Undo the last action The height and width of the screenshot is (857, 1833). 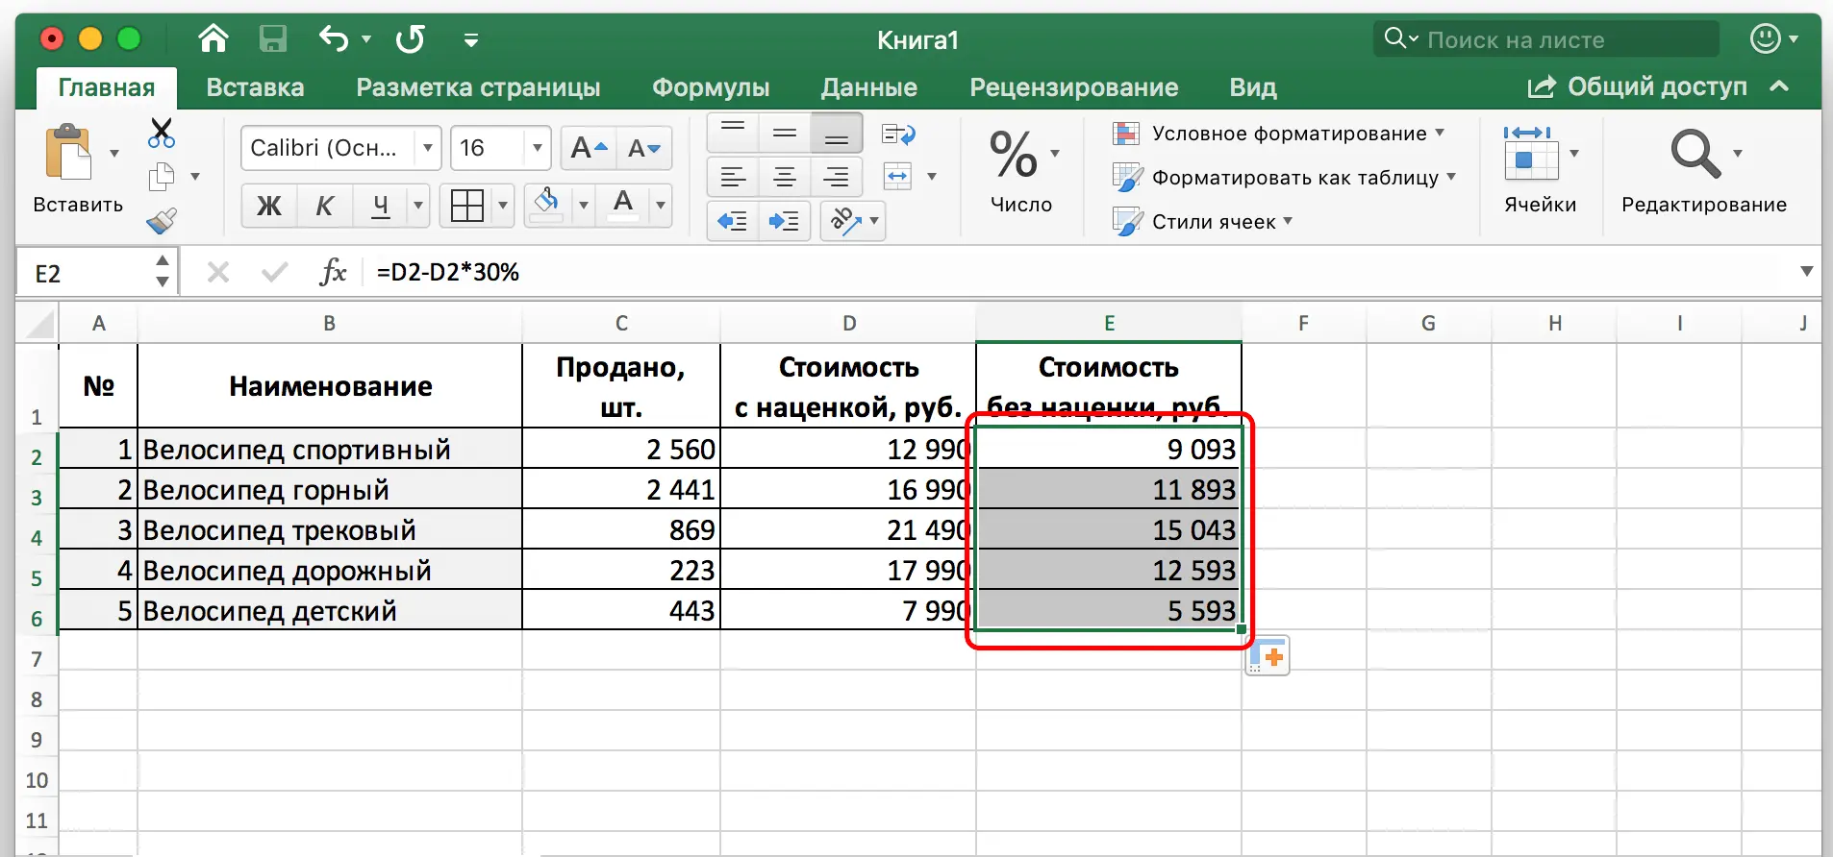tap(334, 39)
